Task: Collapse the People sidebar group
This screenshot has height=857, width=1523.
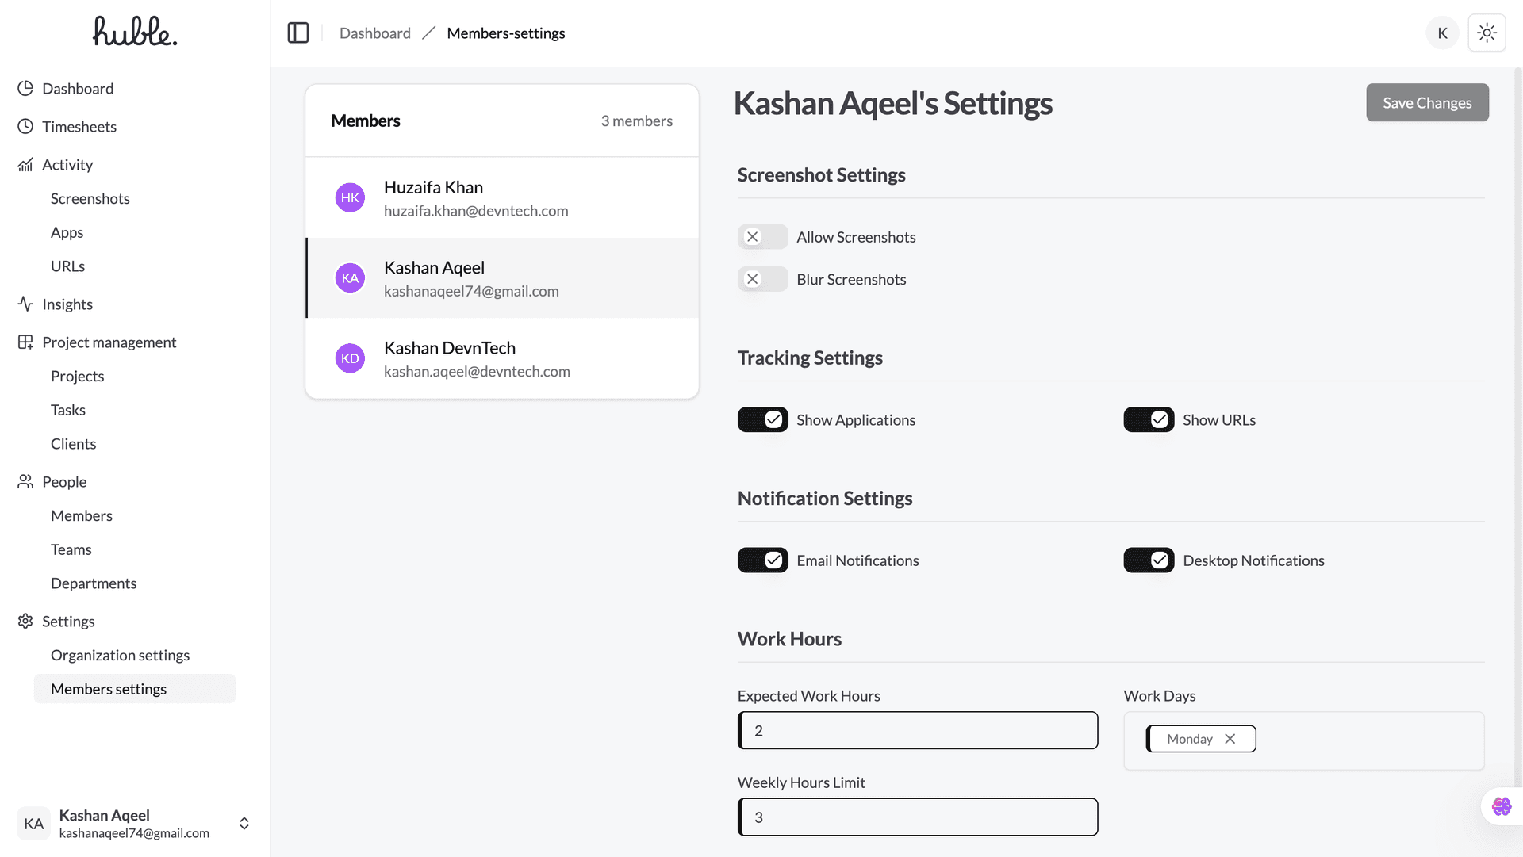Action: pyautogui.click(x=64, y=482)
